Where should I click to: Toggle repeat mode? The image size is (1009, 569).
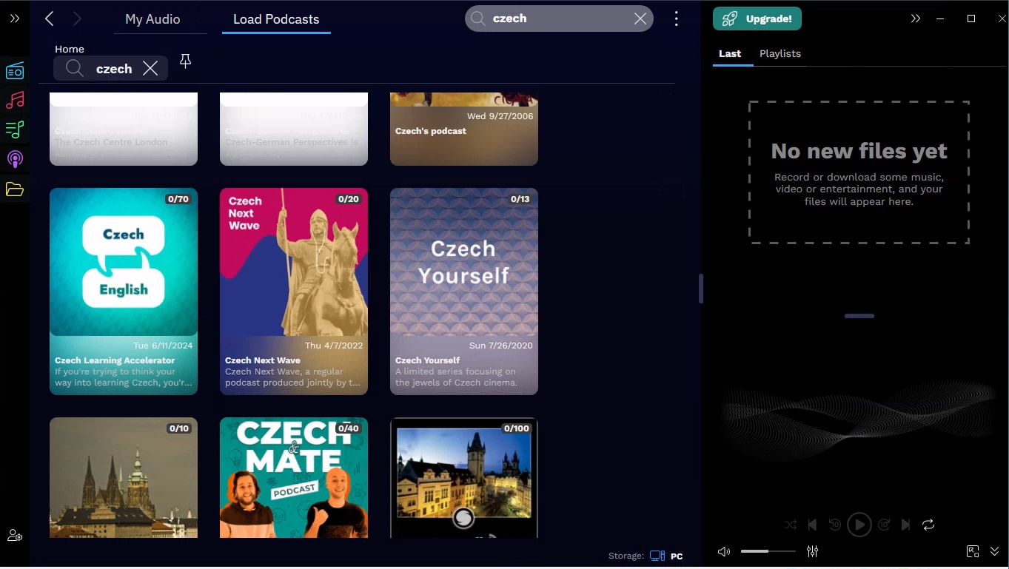[x=928, y=525]
